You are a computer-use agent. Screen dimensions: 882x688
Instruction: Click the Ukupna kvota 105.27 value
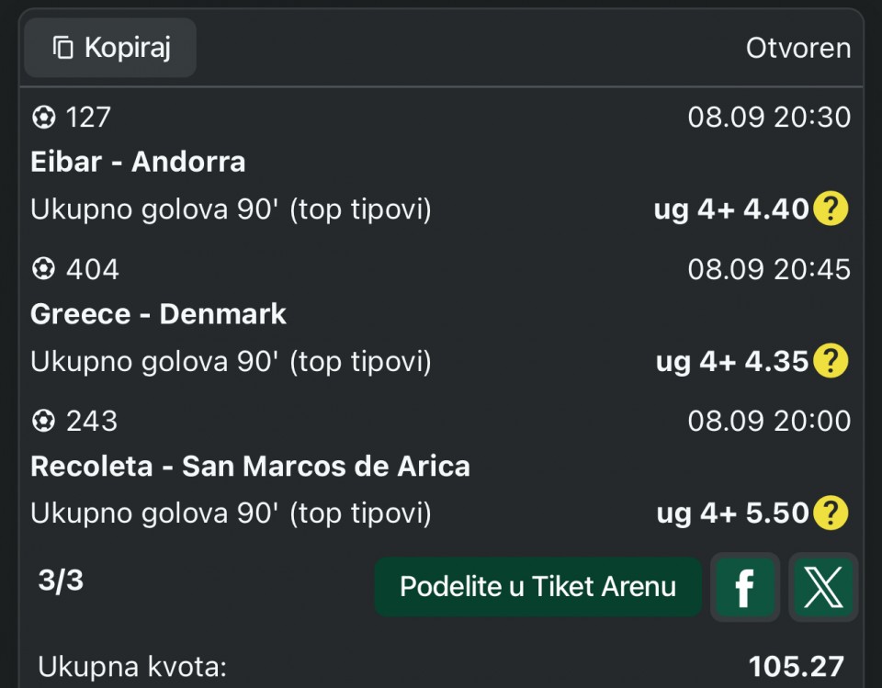click(x=796, y=667)
